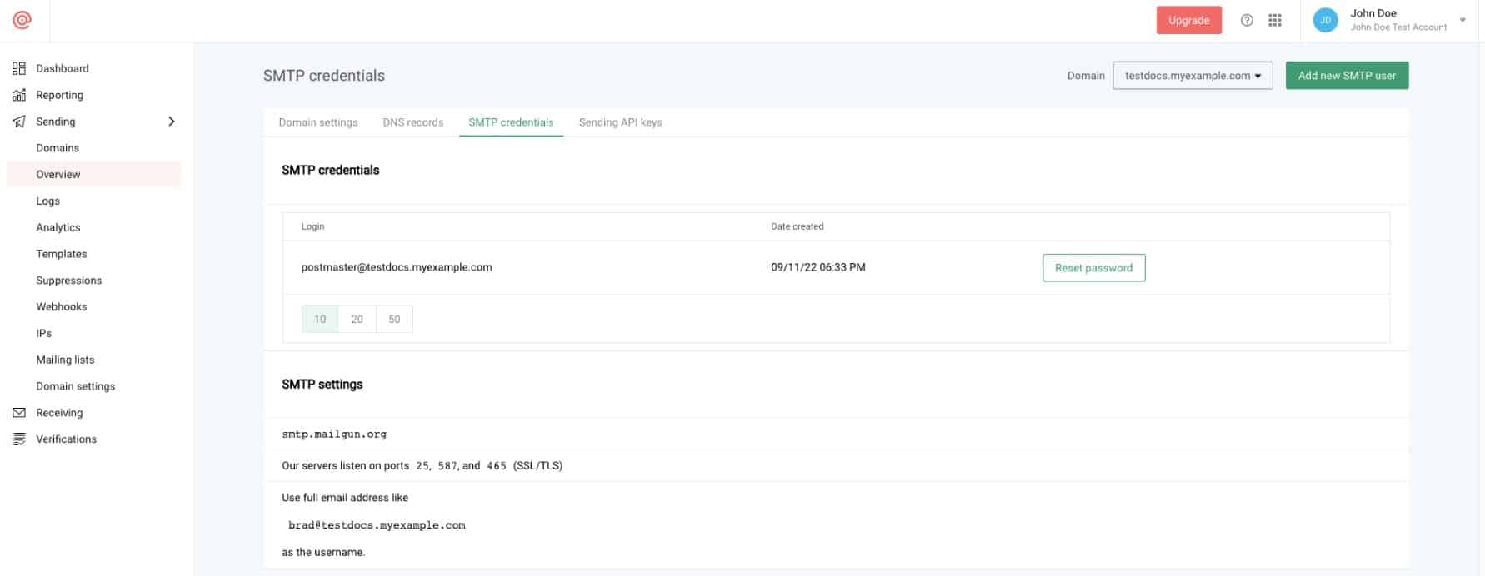Open Webhooks in sidebar
1485x576 pixels.
pos(62,307)
